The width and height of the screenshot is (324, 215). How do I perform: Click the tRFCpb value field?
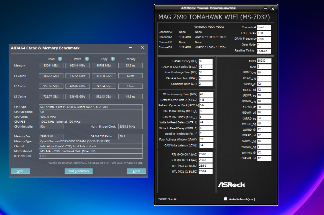click(x=206, y=106)
